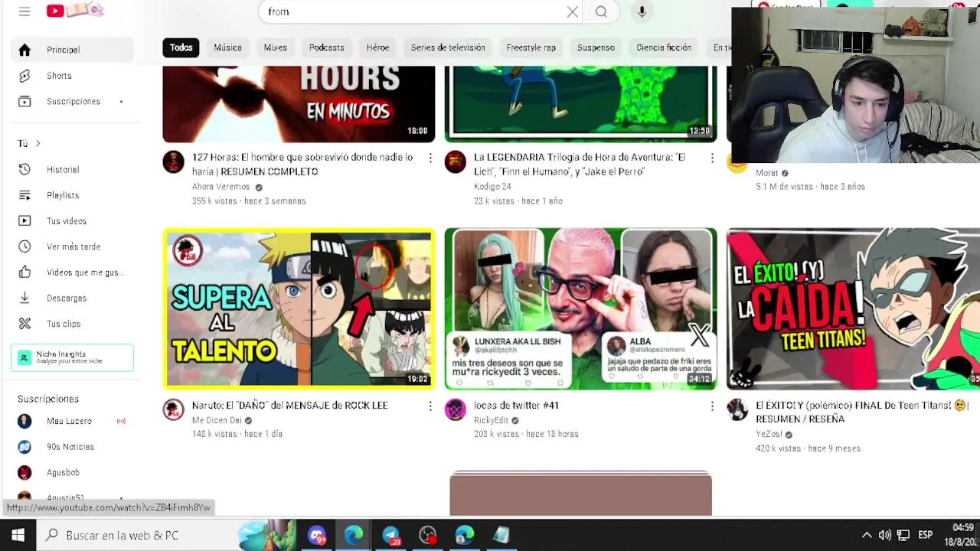Open Tus clips in sidebar
This screenshot has width=980, height=551.
point(73,324)
